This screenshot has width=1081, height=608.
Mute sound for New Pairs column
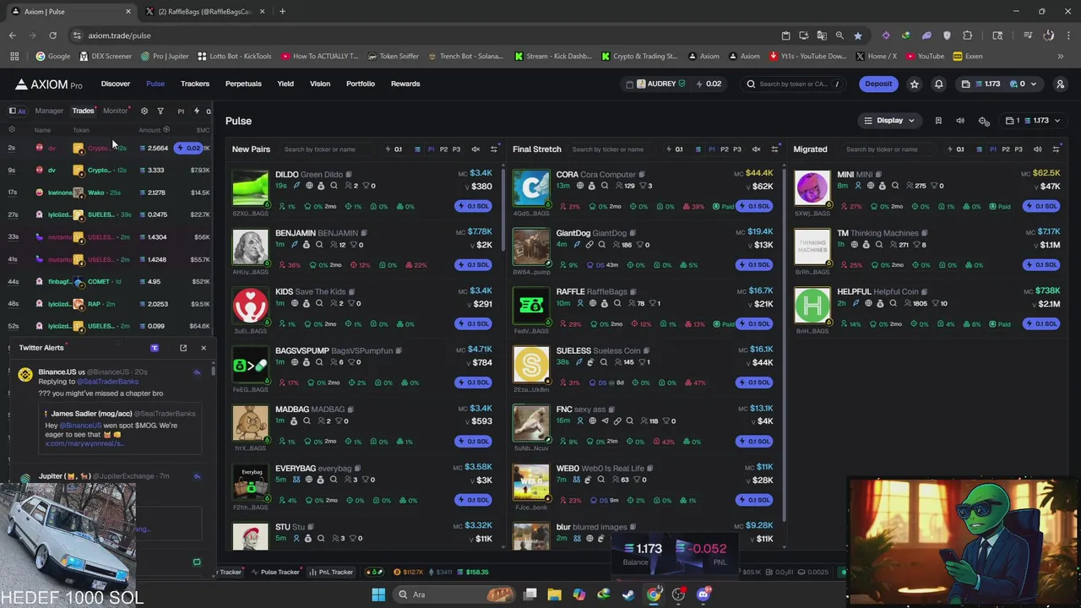point(475,149)
